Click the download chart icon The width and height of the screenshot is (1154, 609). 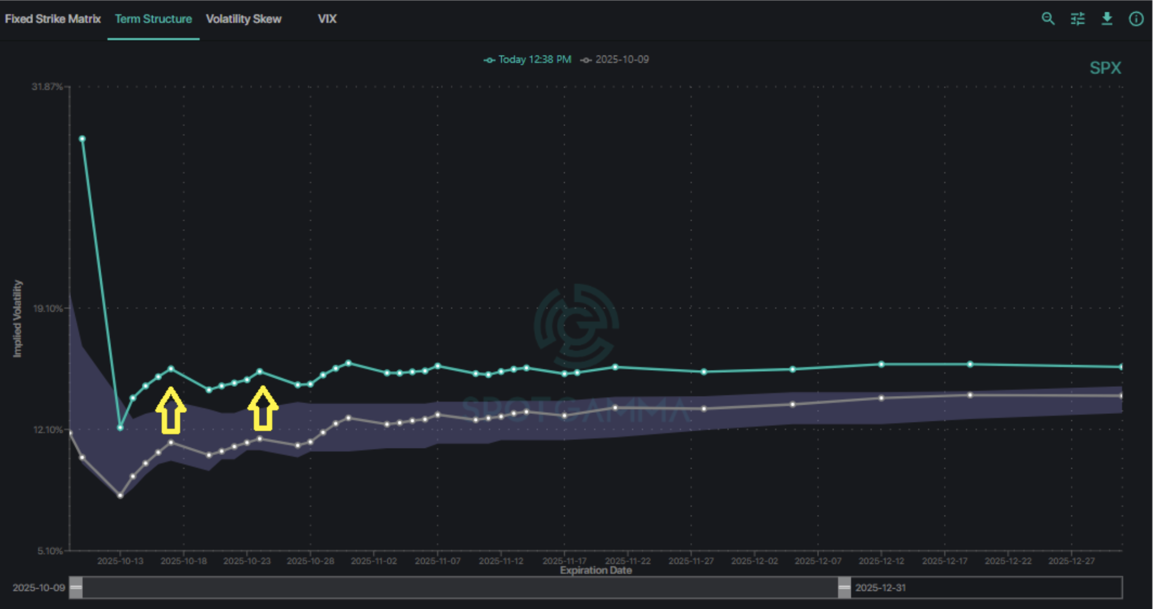[1107, 19]
